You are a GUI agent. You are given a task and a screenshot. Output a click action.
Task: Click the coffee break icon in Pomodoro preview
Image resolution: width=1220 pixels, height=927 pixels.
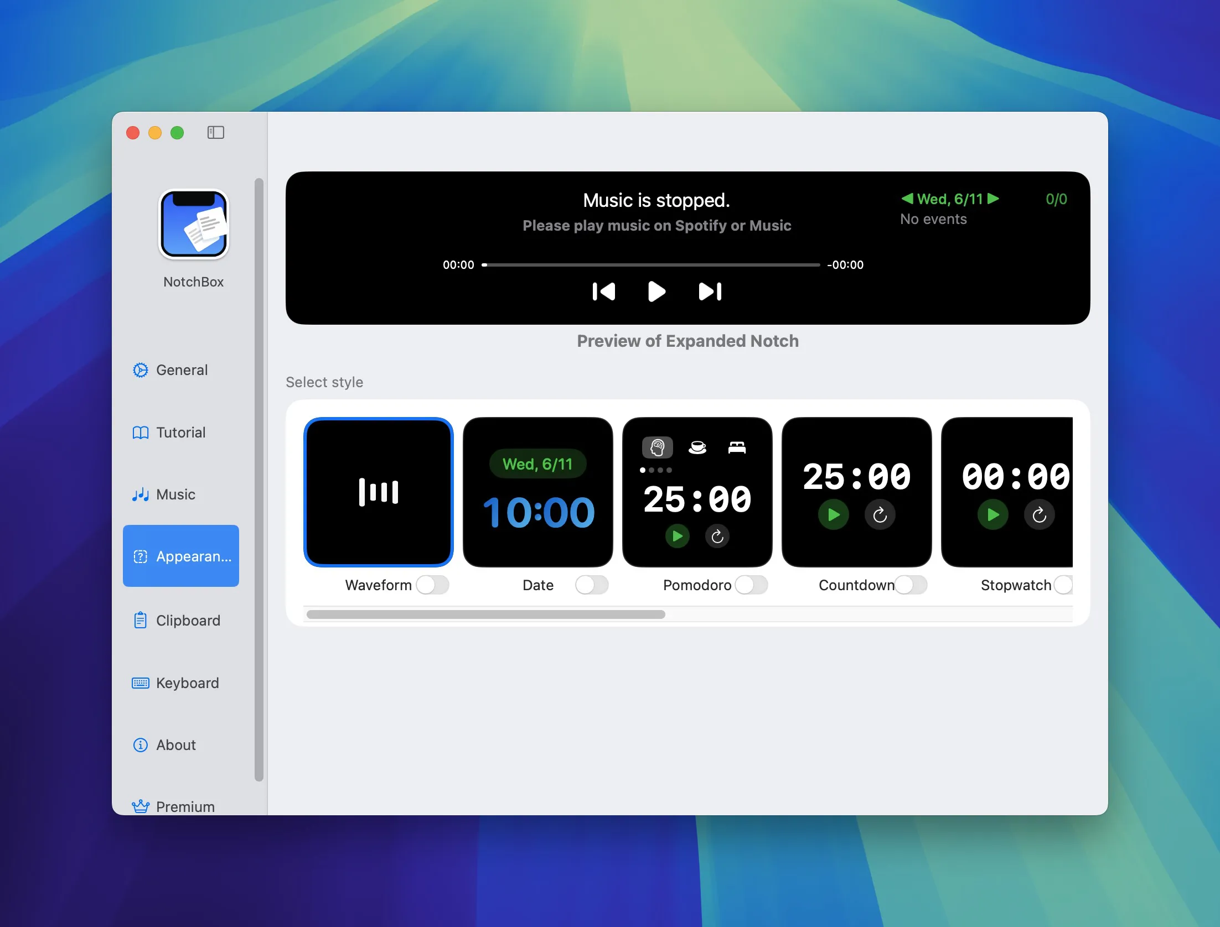point(698,447)
